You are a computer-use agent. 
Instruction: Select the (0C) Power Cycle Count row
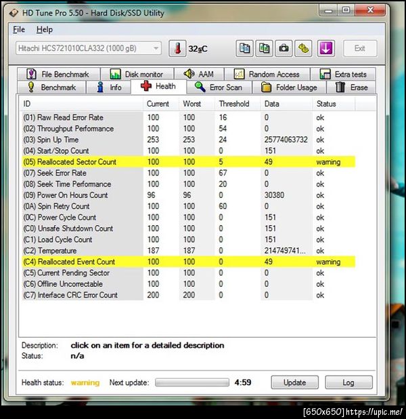[189, 217]
